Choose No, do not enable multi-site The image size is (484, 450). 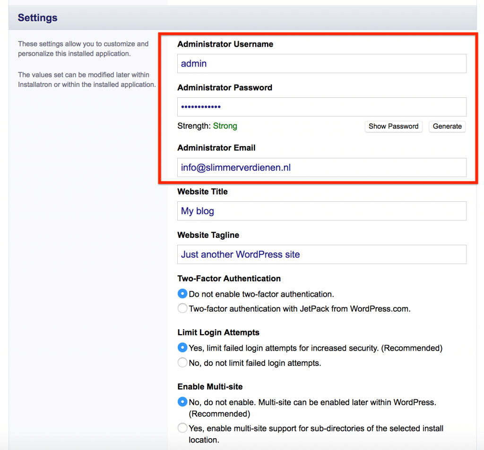pos(182,402)
